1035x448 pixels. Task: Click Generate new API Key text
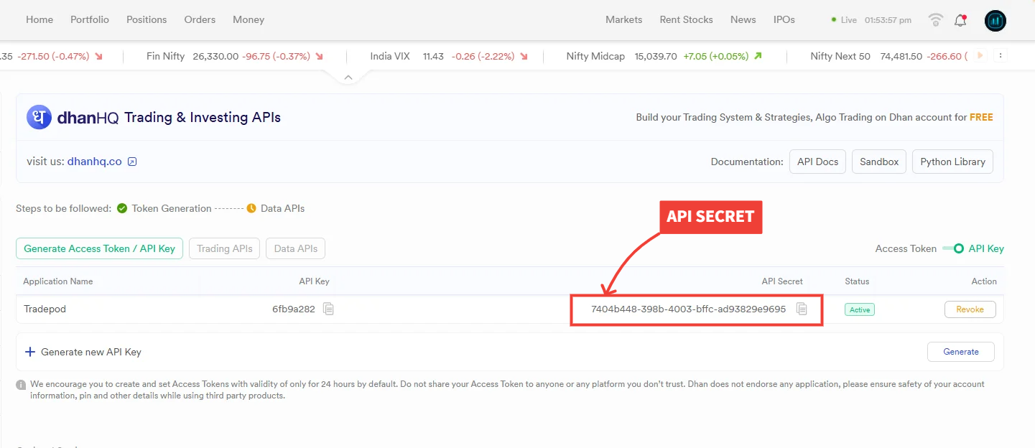click(91, 352)
